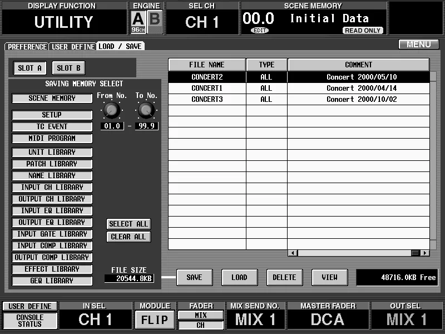Image resolution: width=445 pixels, height=334 pixels.
Task: Click the CLEAR ALL button
Action: tap(128, 237)
